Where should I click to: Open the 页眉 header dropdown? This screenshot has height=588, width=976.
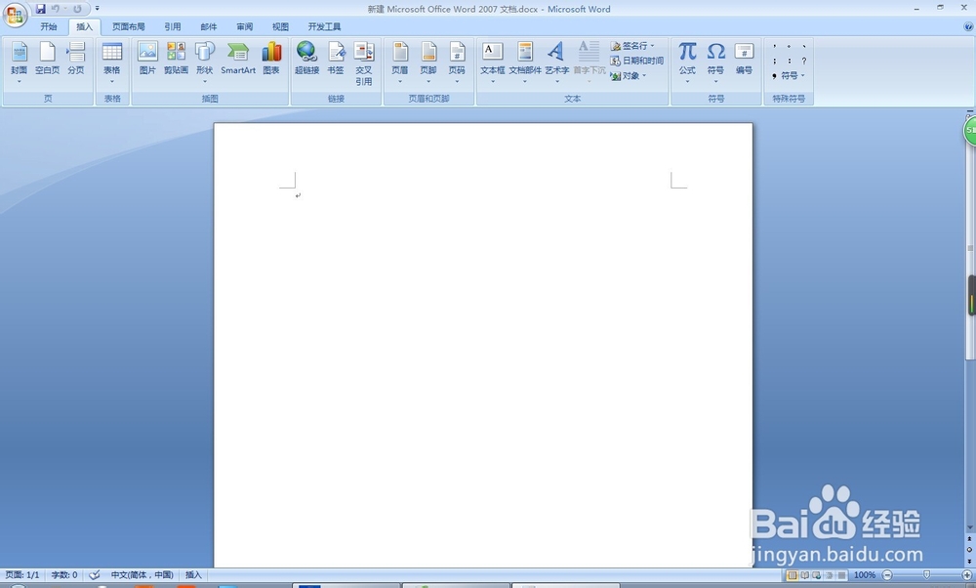click(399, 63)
